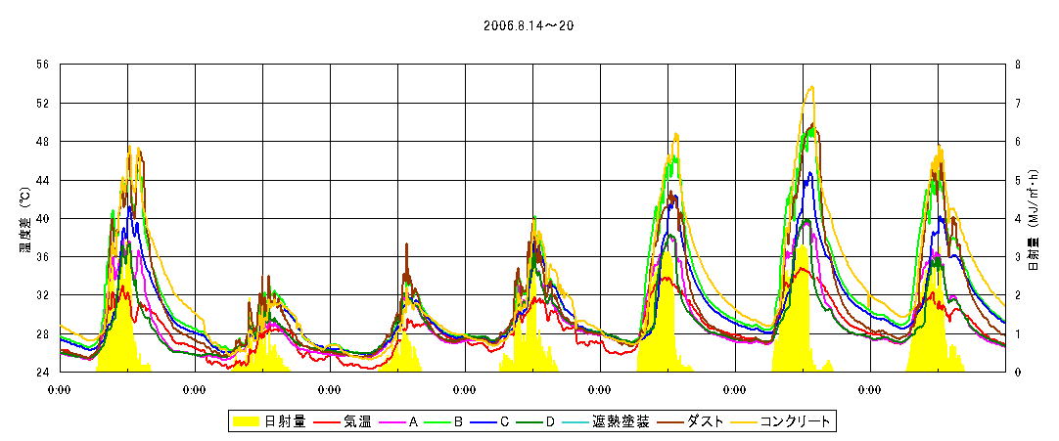The image size is (1059, 441).
Task: Click the left axis value 44
Action: coord(44,180)
